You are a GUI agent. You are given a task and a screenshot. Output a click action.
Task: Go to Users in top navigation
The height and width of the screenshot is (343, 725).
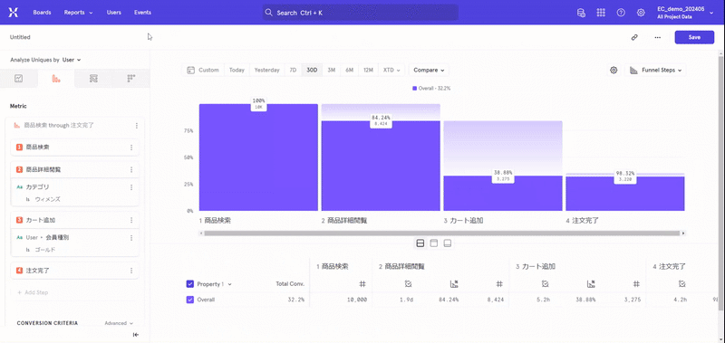pyautogui.click(x=114, y=13)
